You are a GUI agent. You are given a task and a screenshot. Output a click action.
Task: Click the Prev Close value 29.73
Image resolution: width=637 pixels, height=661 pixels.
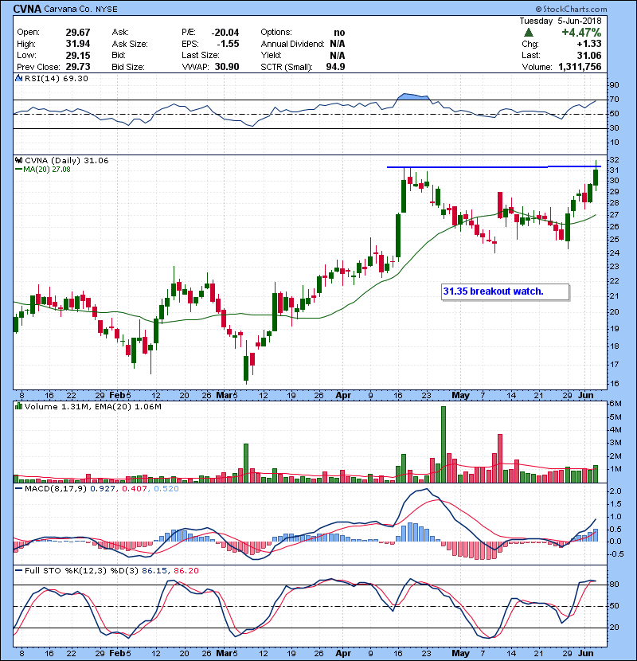pos(78,67)
